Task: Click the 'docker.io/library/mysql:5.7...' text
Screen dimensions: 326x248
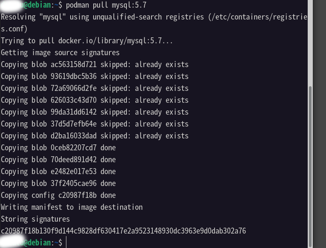Action: (115, 41)
